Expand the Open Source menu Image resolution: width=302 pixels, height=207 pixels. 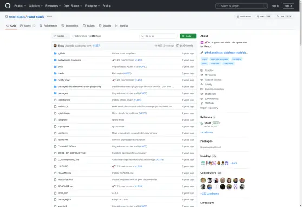(x=73, y=6)
